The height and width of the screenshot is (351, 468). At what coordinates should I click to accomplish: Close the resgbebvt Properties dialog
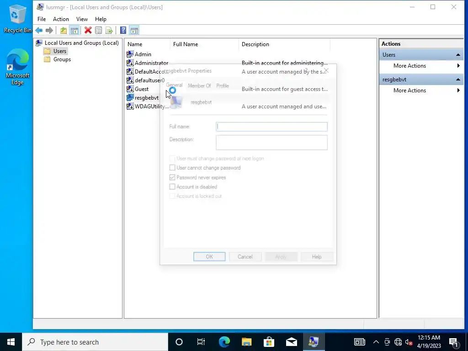point(326,71)
